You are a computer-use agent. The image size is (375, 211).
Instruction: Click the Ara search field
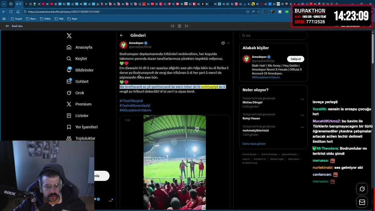pos(273,35)
